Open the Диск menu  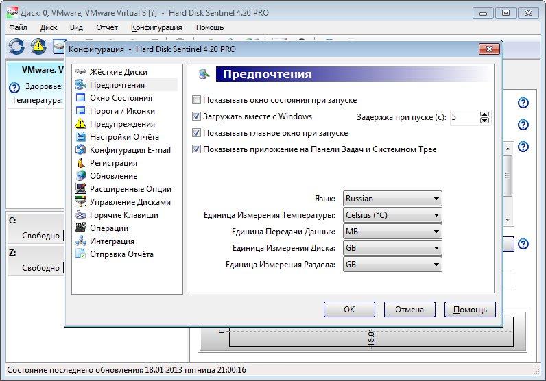pyautogui.click(x=49, y=27)
